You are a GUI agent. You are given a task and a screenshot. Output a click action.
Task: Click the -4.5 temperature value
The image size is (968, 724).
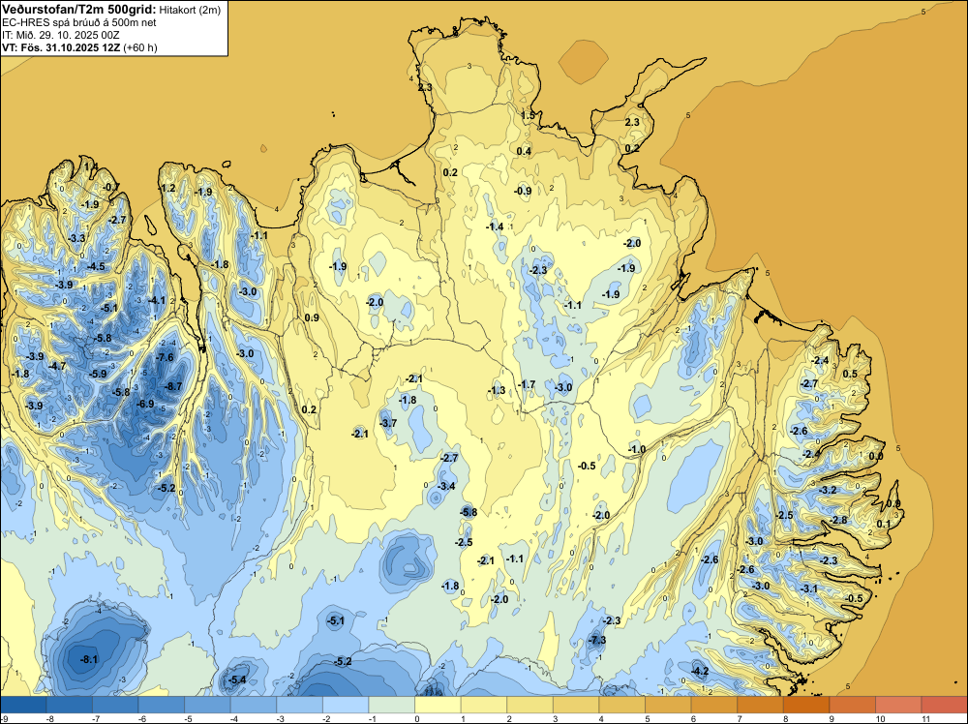(x=96, y=266)
